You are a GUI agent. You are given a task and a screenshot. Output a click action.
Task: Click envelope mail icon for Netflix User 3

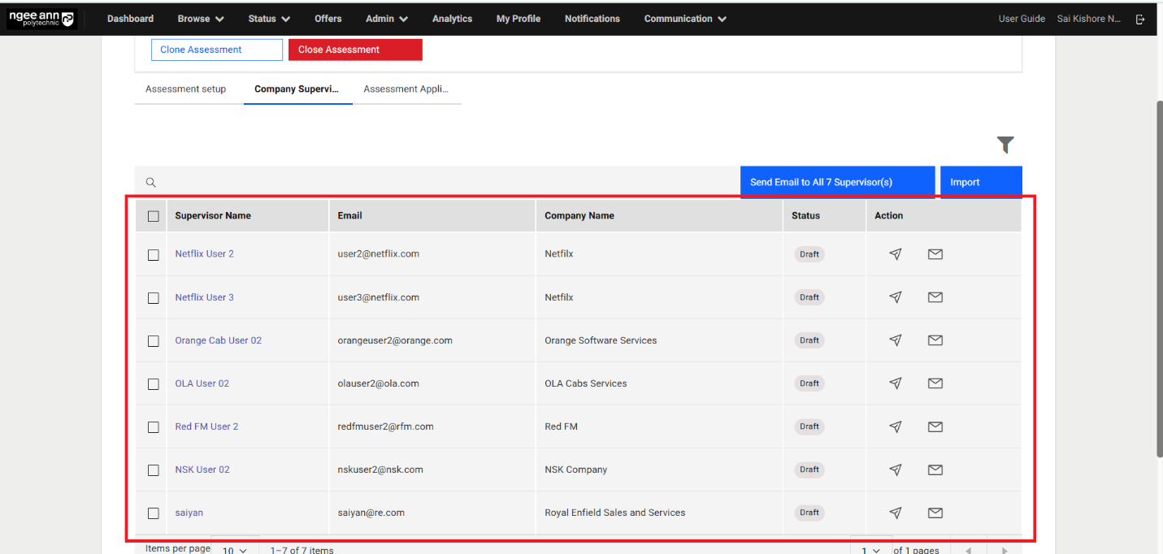coord(935,297)
